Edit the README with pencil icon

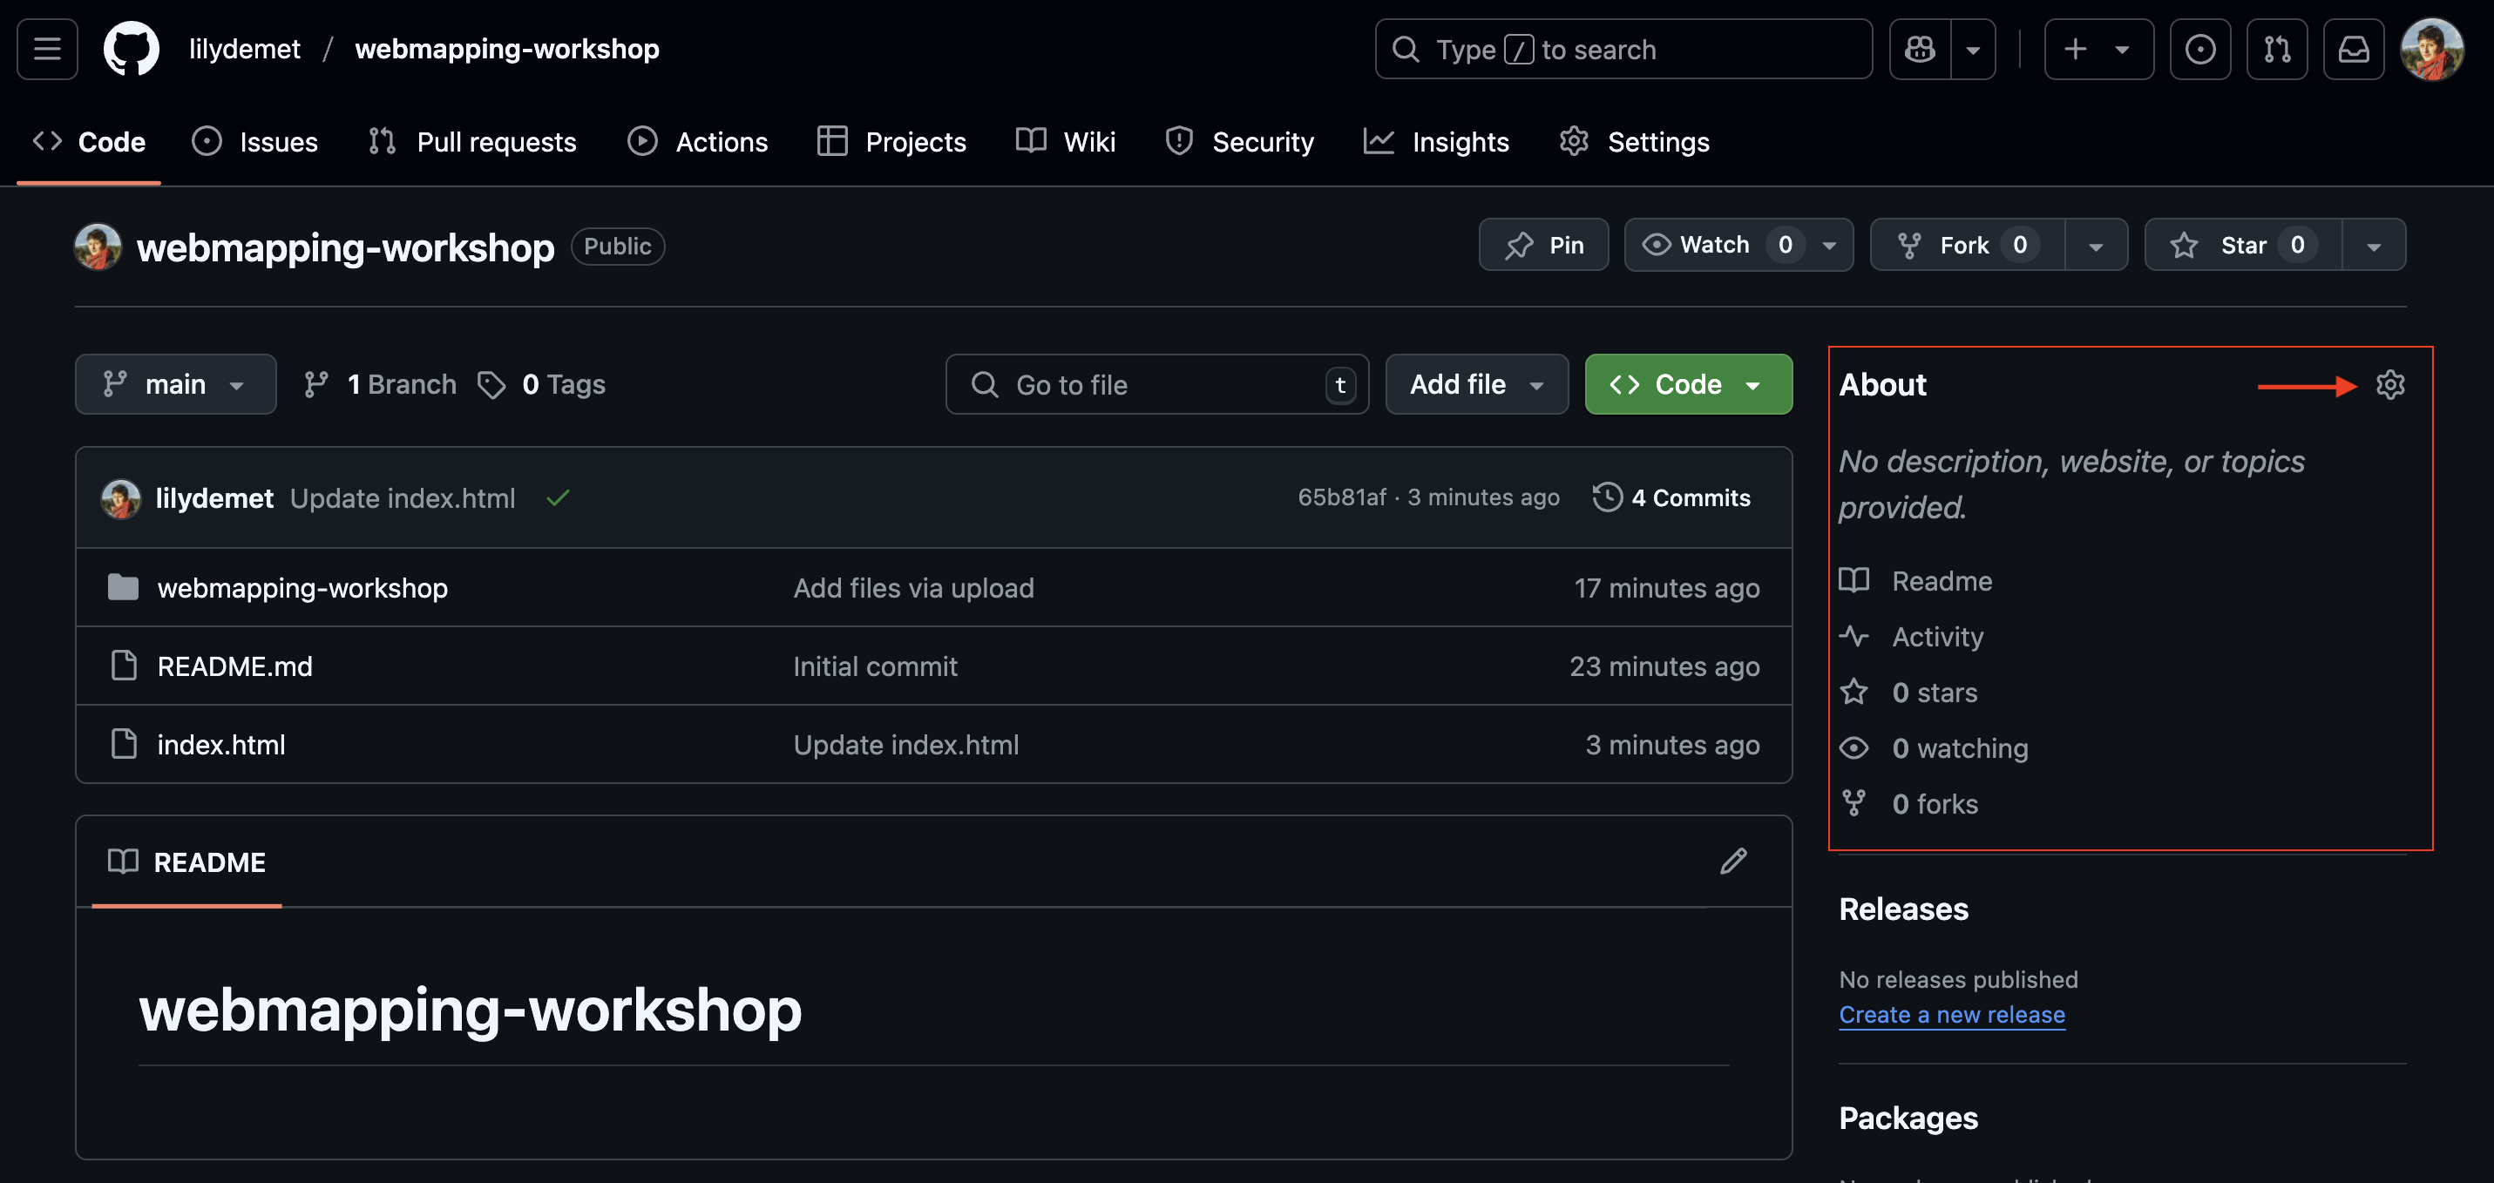tap(1733, 861)
